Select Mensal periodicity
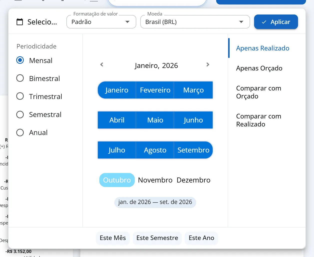The height and width of the screenshot is (257, 314). (x=20, y=60)
